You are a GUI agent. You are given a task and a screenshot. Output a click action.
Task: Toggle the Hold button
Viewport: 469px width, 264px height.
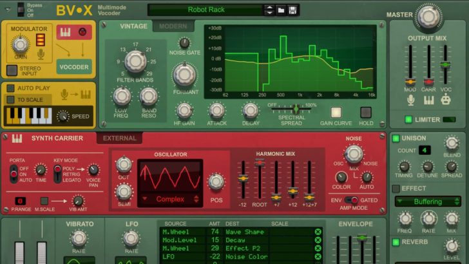[366, 113]
